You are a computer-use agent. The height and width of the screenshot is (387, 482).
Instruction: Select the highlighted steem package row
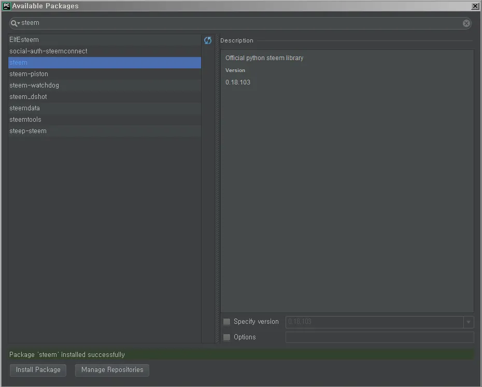tap(105, 62)
